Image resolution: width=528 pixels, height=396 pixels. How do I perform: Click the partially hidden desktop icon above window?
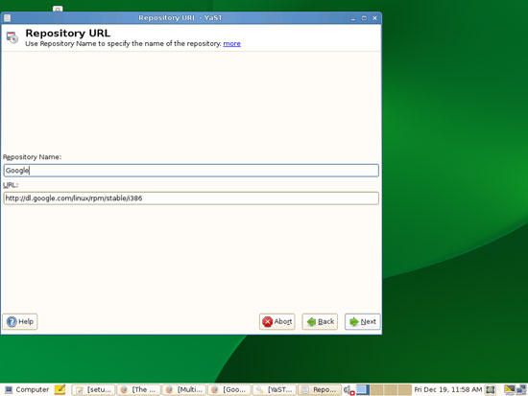click(x=58, y=9)
